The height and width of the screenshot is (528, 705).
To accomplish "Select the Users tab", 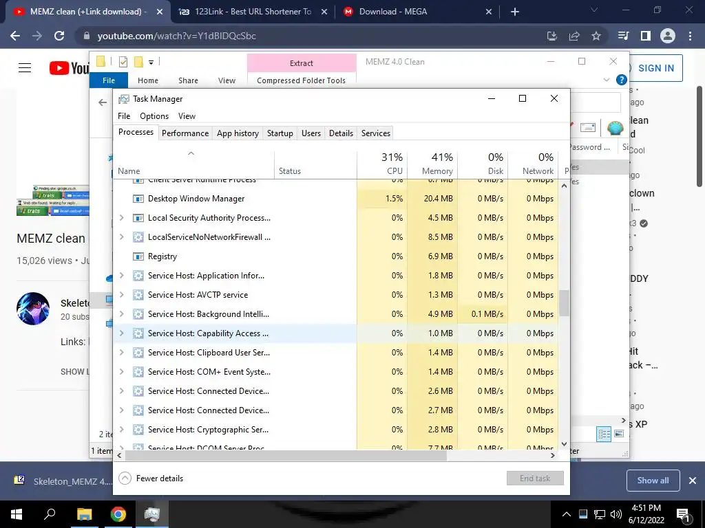I will (311, 133).
